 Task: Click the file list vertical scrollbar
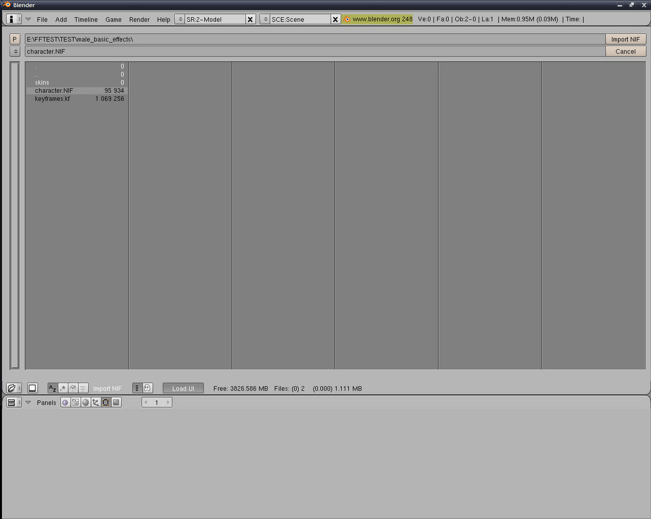(15, 215)
